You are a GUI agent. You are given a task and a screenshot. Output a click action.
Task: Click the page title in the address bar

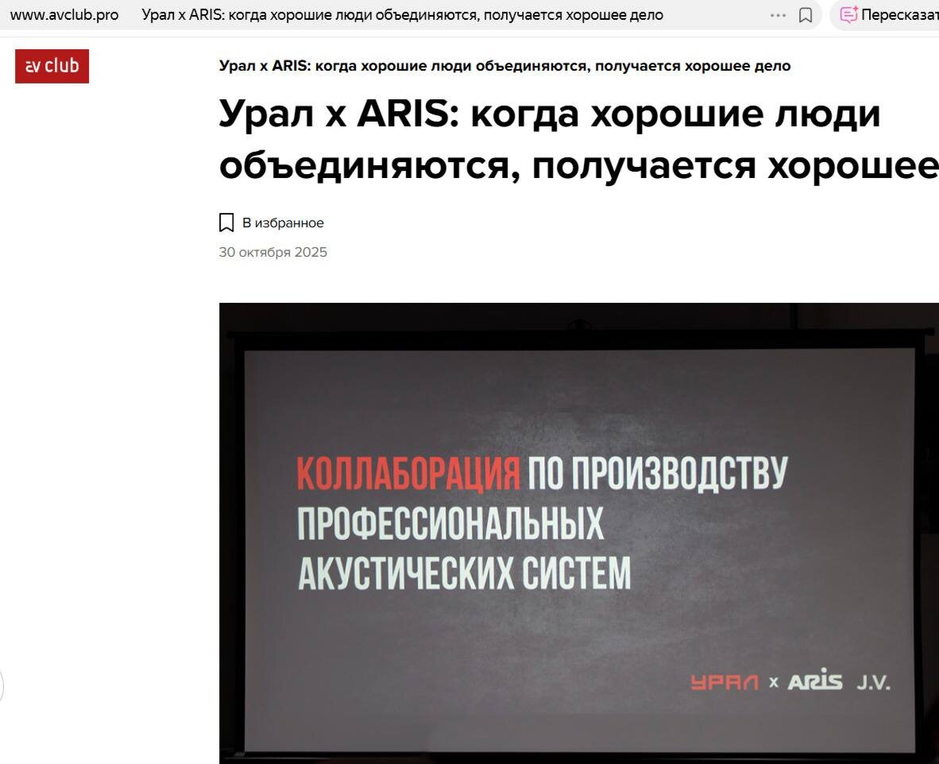coord(403,15)
